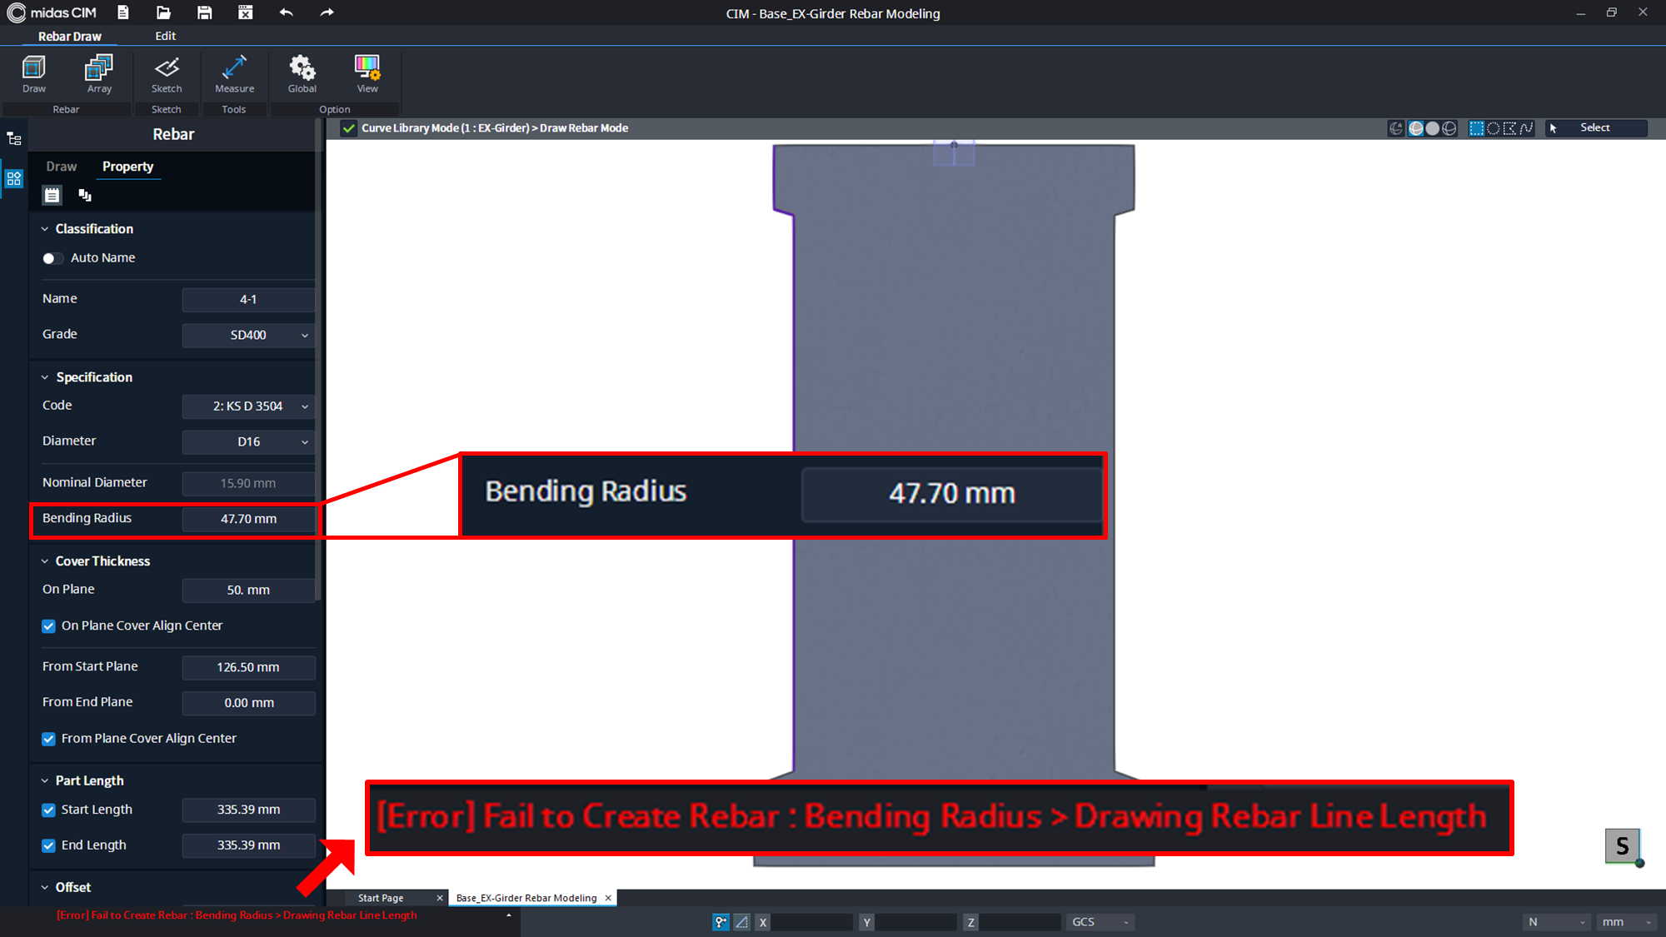1666x937 pixels.
Task: Click the S view orientation cube
Action: pos(1623,846)
